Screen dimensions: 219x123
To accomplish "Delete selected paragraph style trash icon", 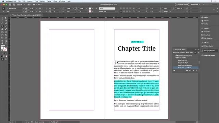I will [196, 70].
